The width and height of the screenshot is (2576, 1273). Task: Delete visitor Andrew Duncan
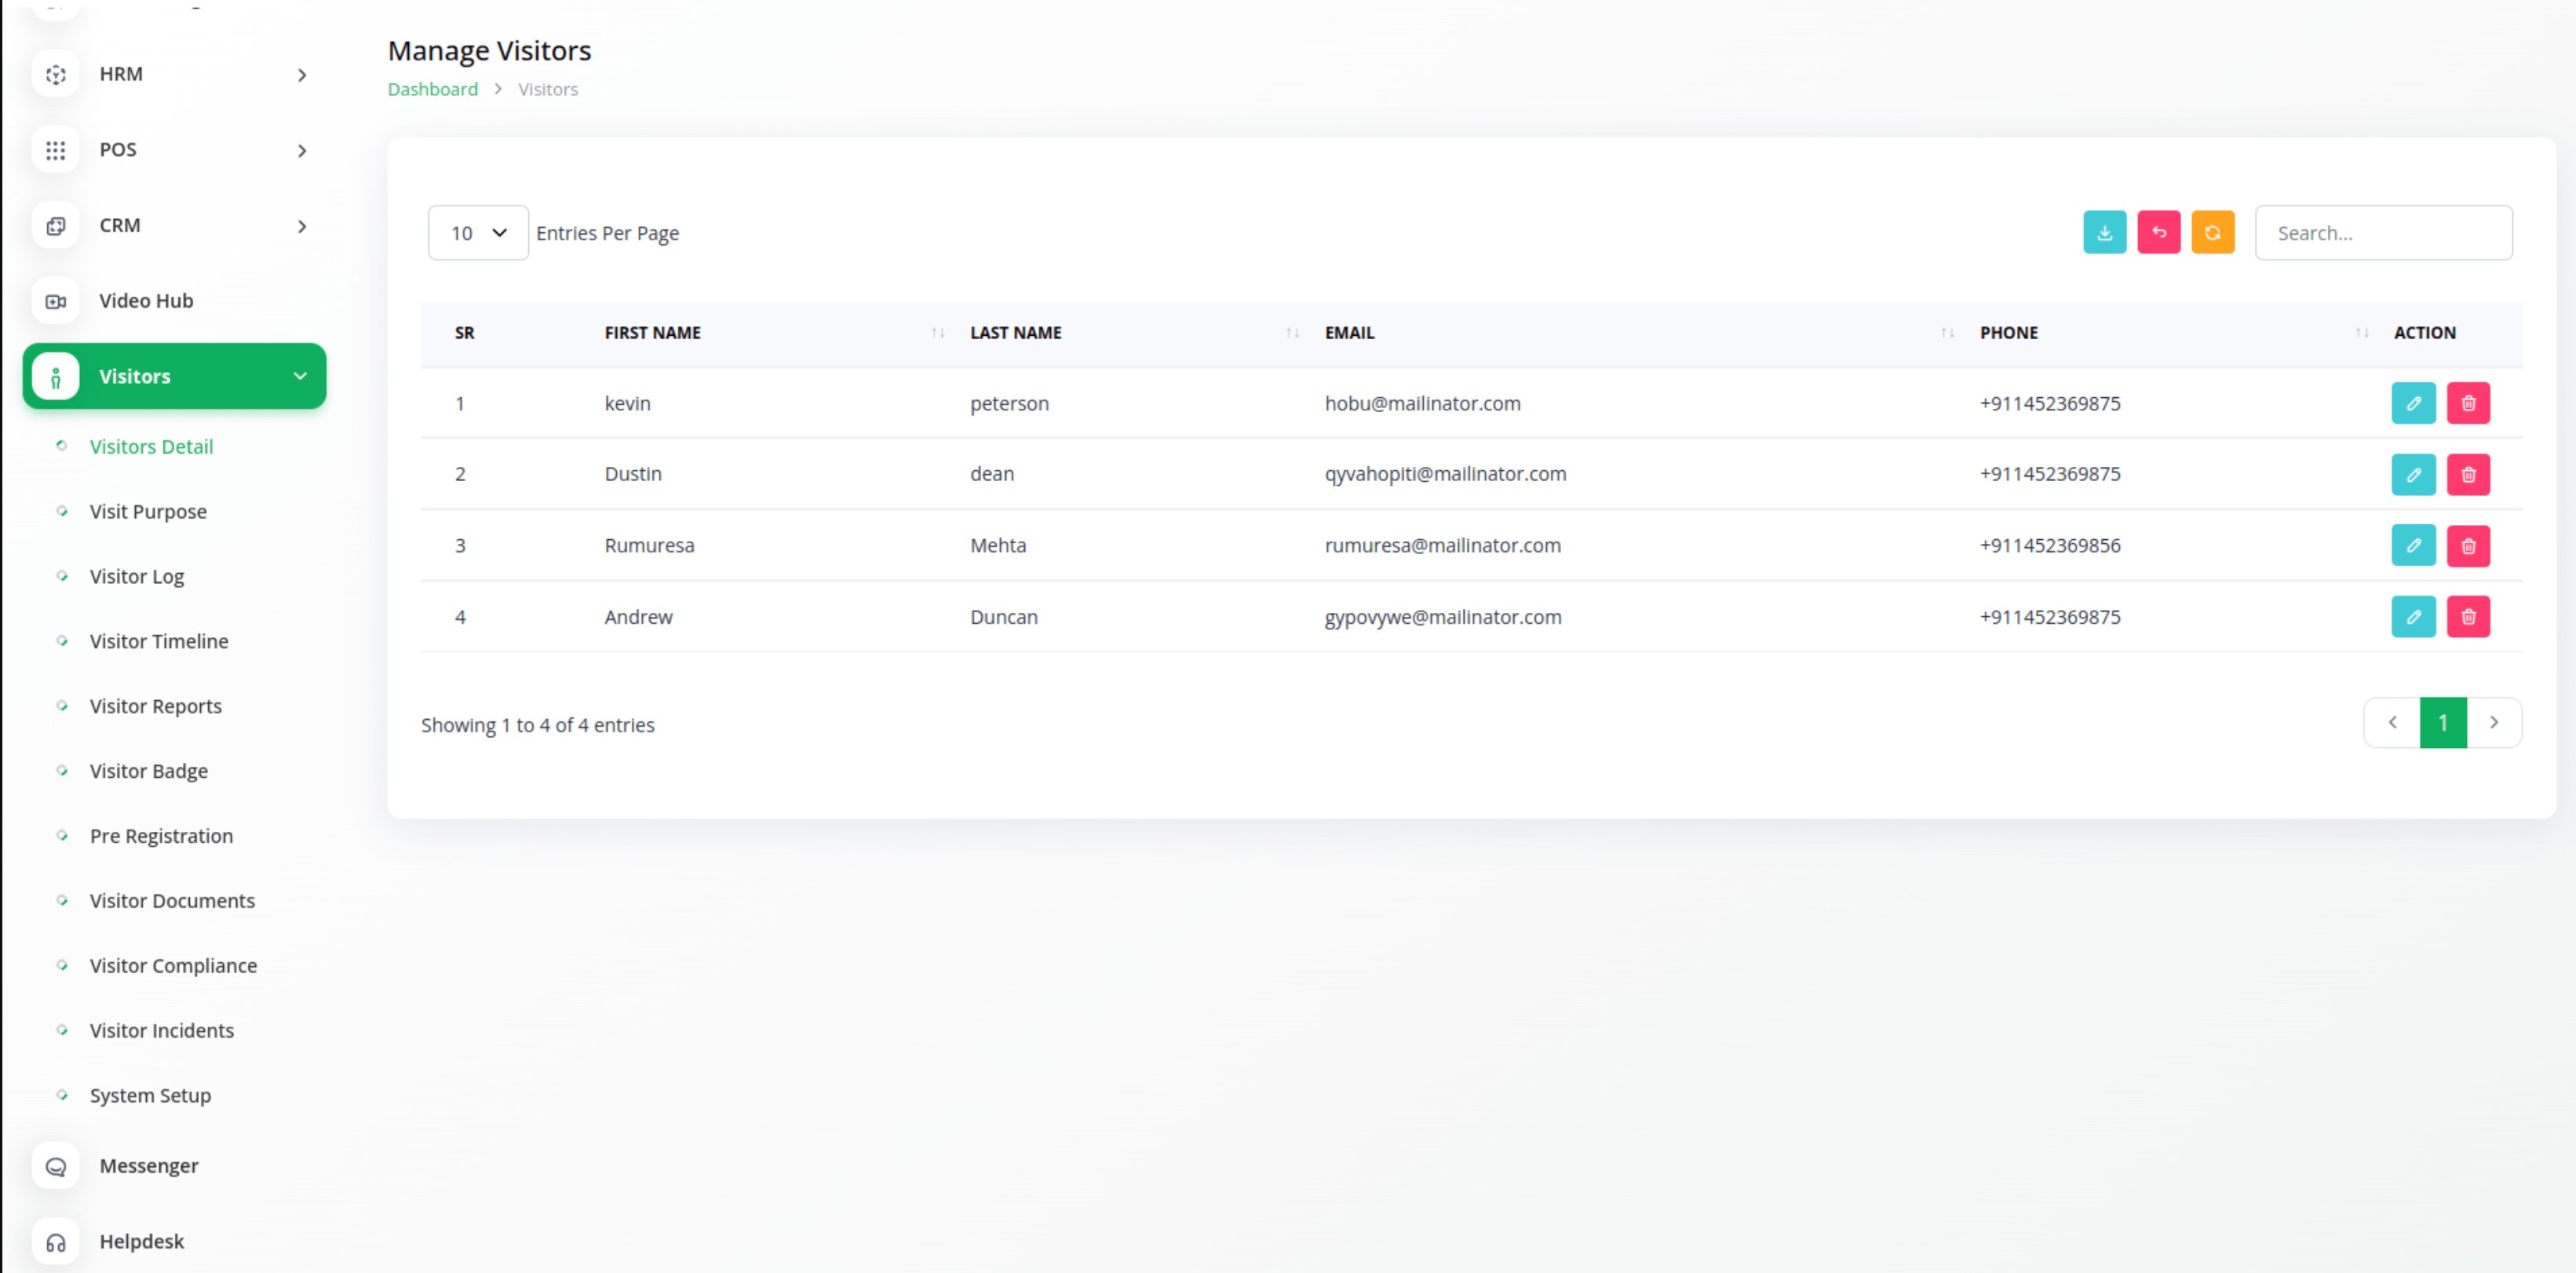[x=2468, y=617]
